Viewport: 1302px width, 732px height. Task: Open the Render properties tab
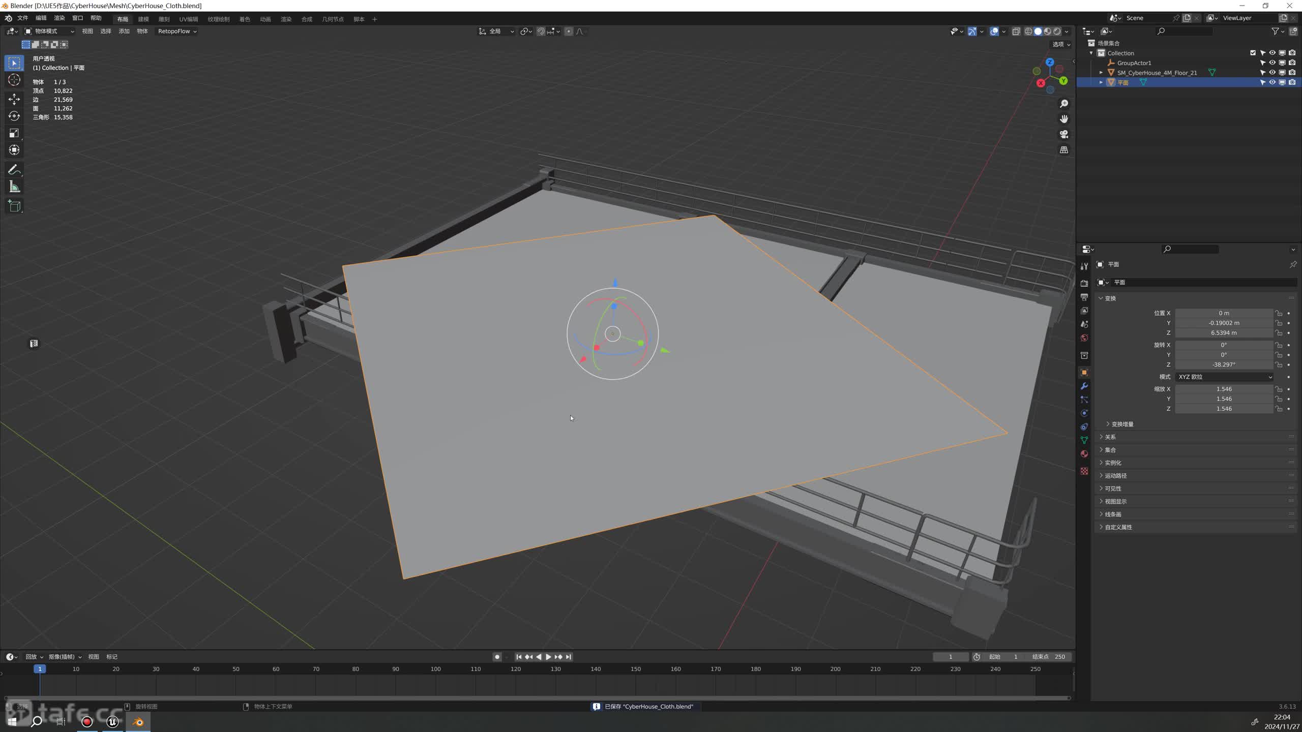(1084, 283)
